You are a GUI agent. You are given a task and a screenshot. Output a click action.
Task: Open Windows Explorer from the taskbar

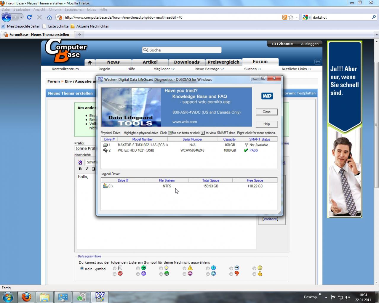tap(45, 297)
